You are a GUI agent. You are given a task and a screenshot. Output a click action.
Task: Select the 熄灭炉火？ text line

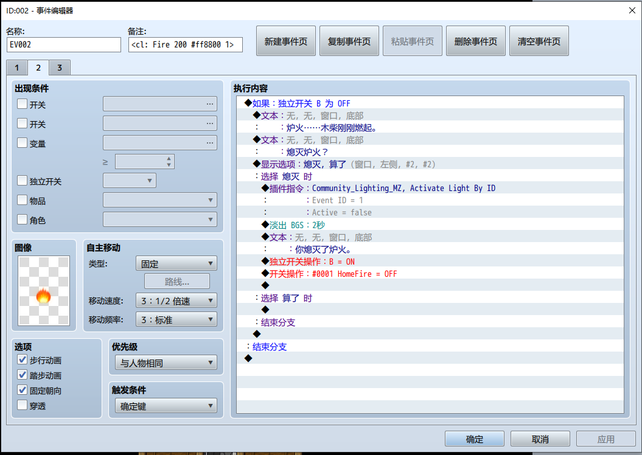430,152
